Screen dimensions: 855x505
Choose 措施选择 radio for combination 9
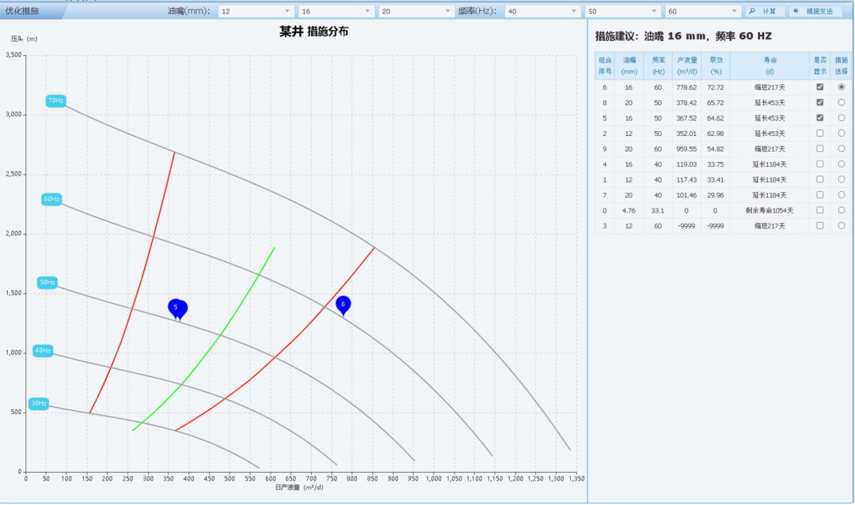tap(842, 149)
